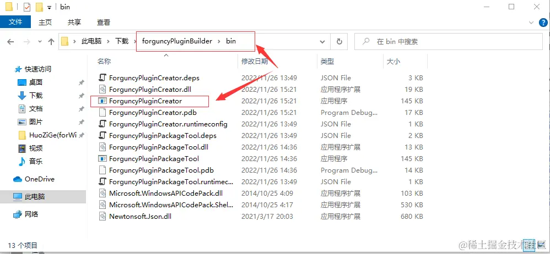Select file ForguncyPluginCreator.deps
The height and width of the screenshot is (254, 550).
154,78
